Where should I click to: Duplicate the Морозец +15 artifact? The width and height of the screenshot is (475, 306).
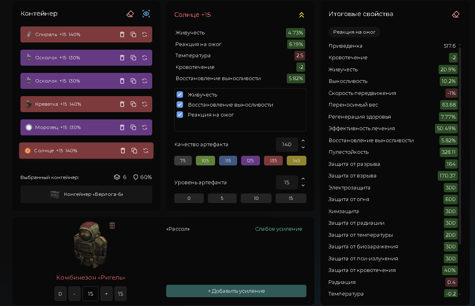pos(133,127)
